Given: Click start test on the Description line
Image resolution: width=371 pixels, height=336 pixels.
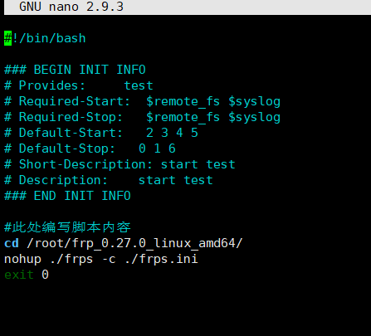Looking at the screenshot, I should (x=175, y=180).
